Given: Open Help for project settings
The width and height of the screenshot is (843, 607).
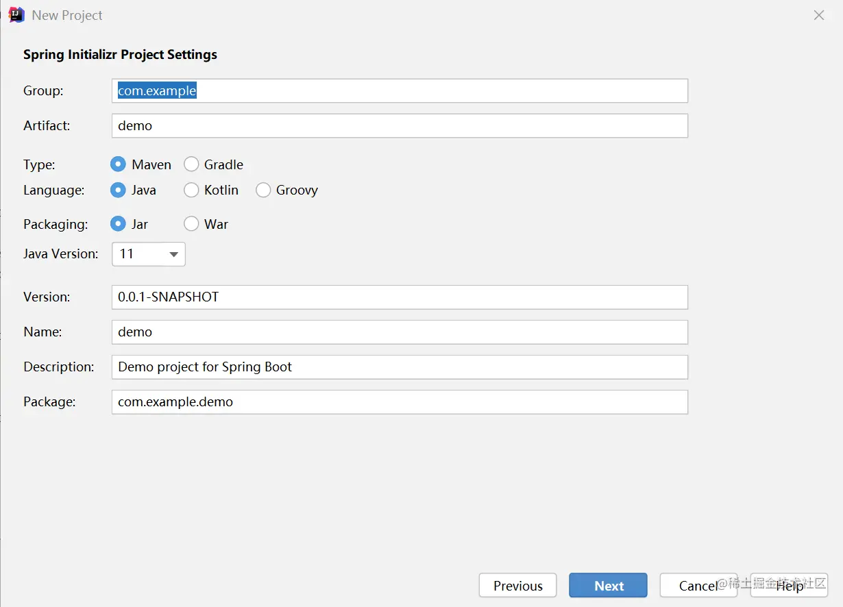Looking at the screenshot, I should point(790,585).
